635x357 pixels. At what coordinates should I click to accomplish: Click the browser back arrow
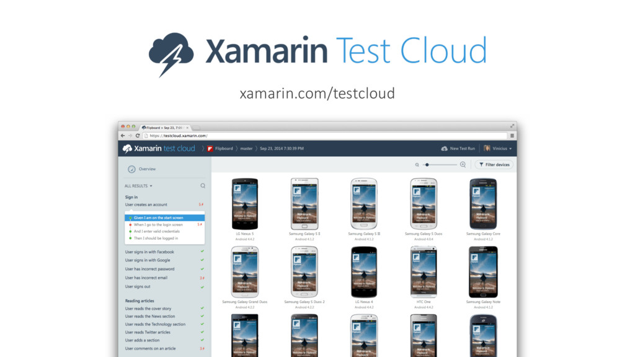[123, 136]
